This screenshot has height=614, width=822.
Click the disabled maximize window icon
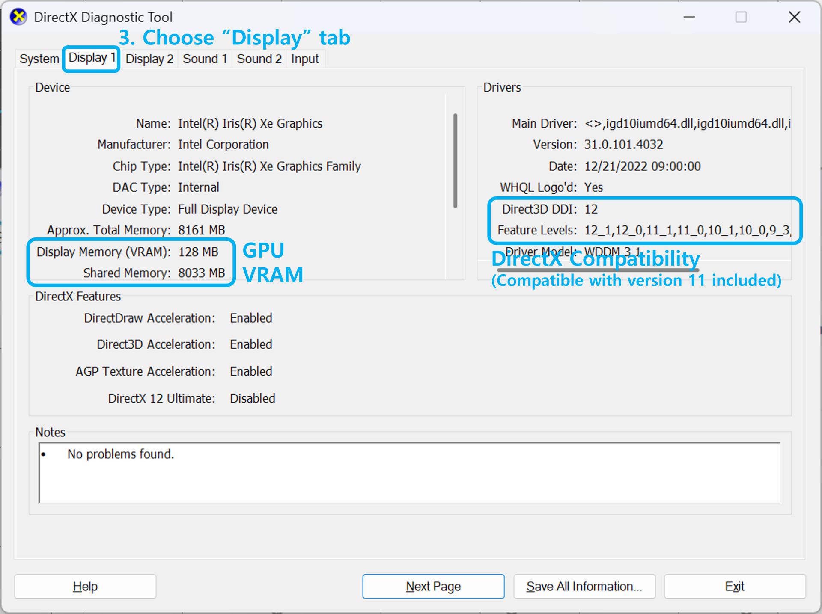[741, 17]
